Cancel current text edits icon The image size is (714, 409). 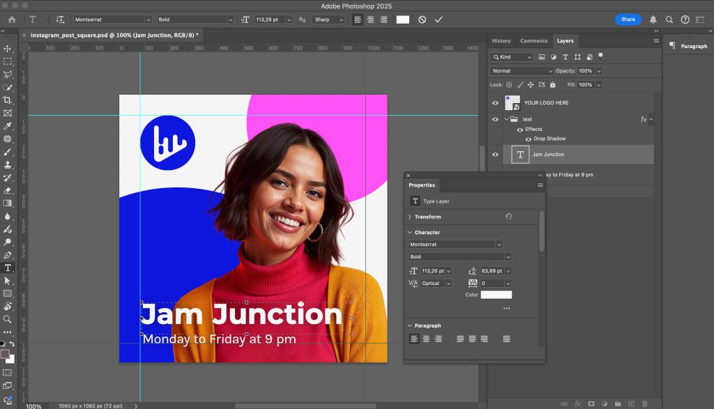point(422,20)
